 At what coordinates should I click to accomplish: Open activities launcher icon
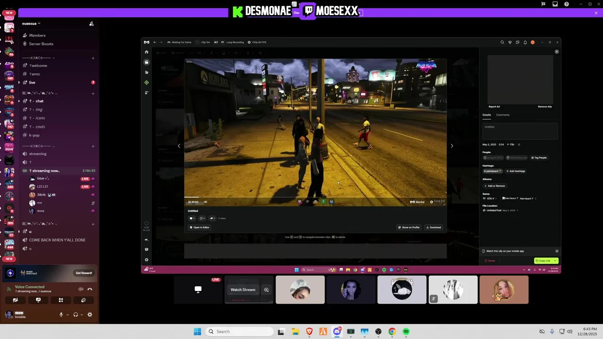click(x=61, y=300)
